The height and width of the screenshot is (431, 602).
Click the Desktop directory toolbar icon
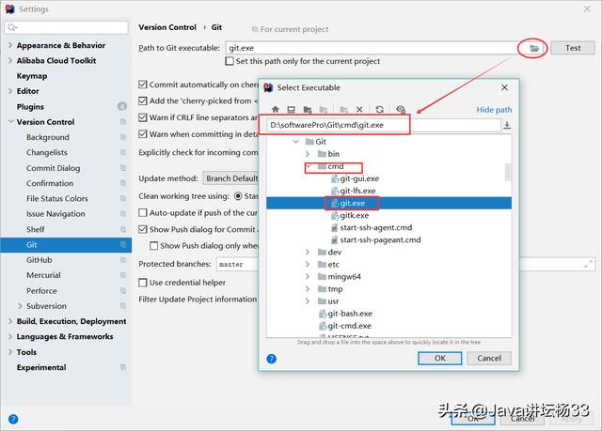(x=291, y=110)
